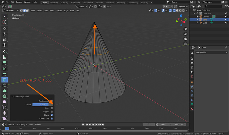Open the Render menu
This screenshot has height=135, width=229.
[x=19, y=2]
